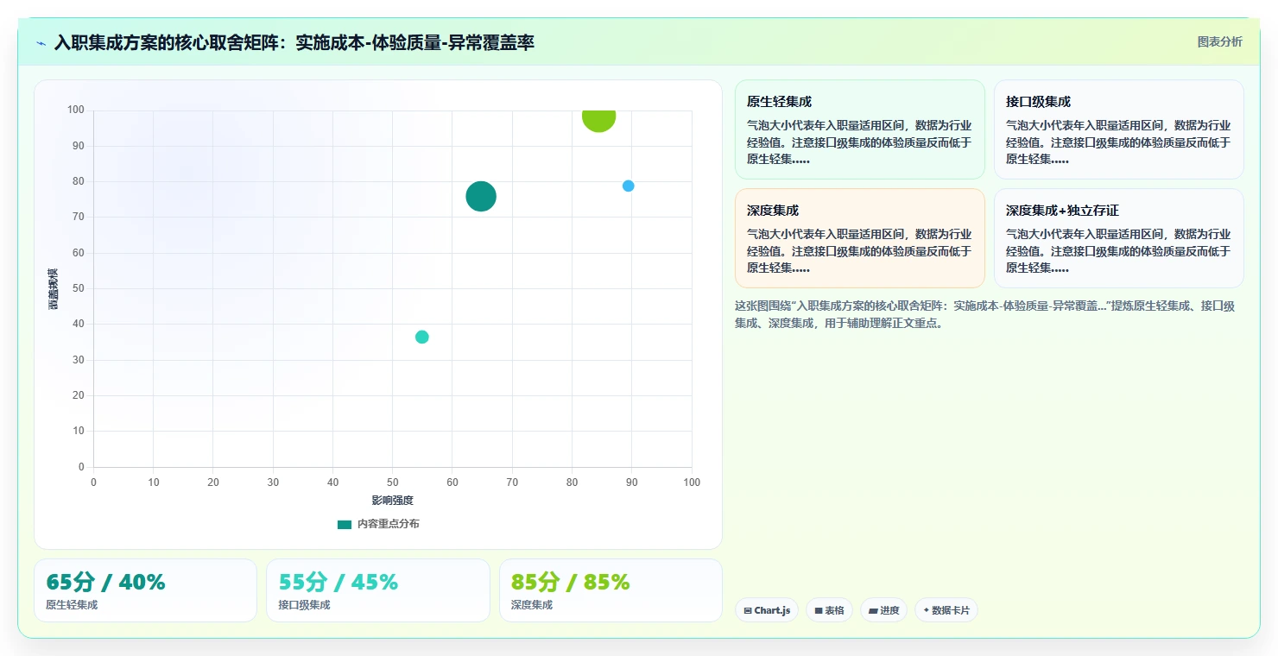
Task: Toggle the 内容重点分布 legend swatch
Action: [x=345, y=524]
